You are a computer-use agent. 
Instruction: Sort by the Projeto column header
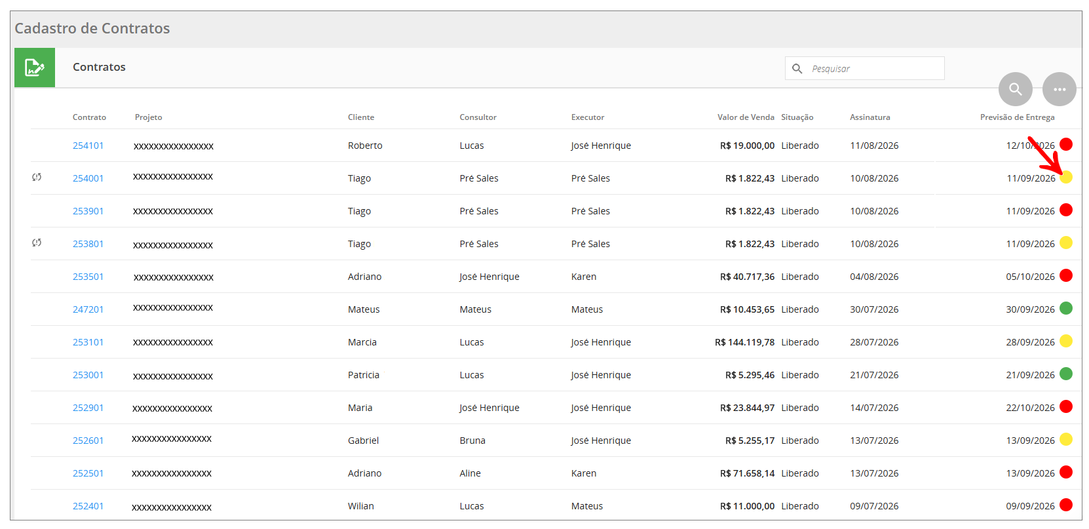[149, 117]
